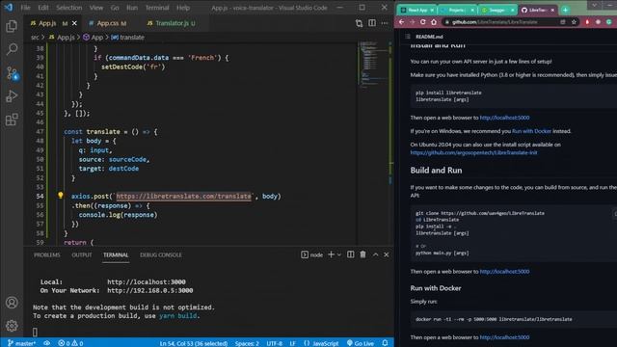
Task: Maximize the terminal panel size
Action: (x=375, y=254)
